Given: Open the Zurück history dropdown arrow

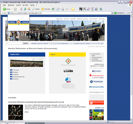Looking at the screenshot, I should [12, 9].
